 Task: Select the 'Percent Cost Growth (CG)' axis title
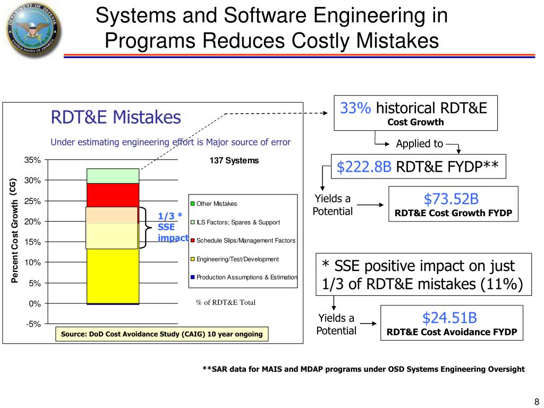click(x=14, y=231)
